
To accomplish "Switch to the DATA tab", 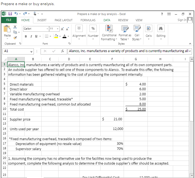I will point(107,20).
